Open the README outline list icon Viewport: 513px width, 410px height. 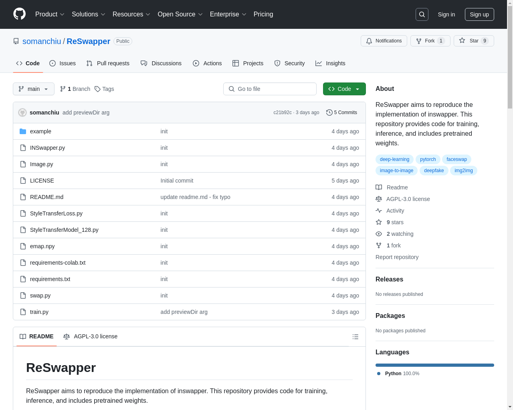355,337
